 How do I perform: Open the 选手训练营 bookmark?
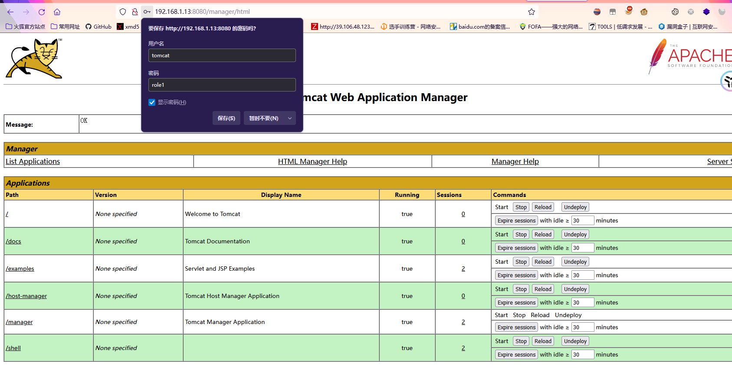click(x=410, y=26)
